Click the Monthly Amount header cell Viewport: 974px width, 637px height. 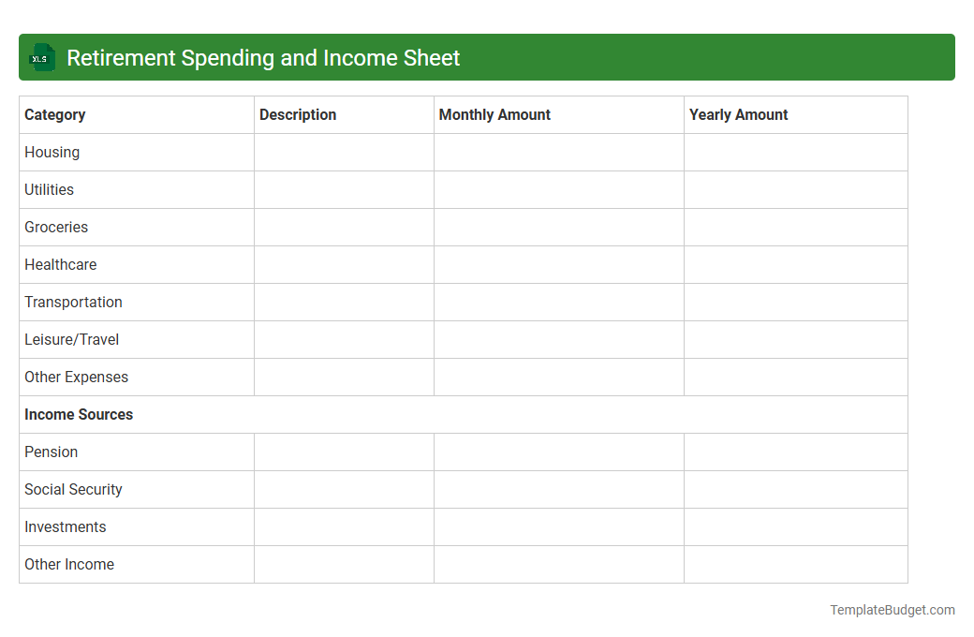(x=494, y=114)
